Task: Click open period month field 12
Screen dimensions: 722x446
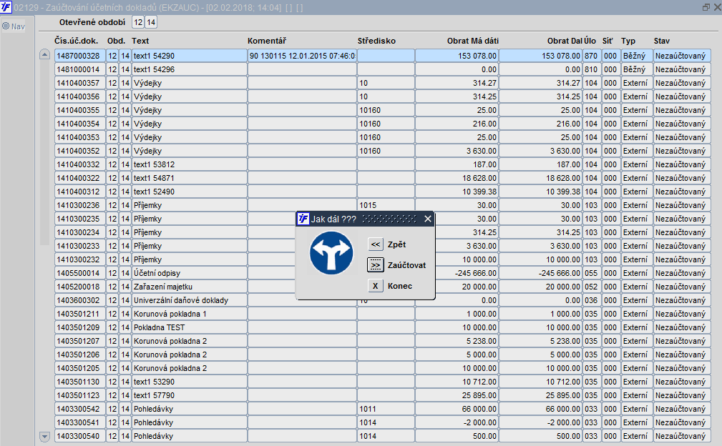Action: (x=138, y=22)
